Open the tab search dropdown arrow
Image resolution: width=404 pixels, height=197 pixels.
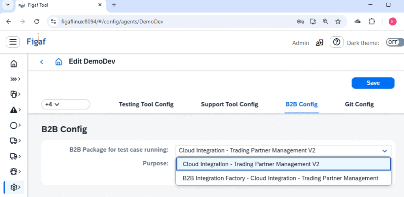pyautogui.click(x=7, y=5)
